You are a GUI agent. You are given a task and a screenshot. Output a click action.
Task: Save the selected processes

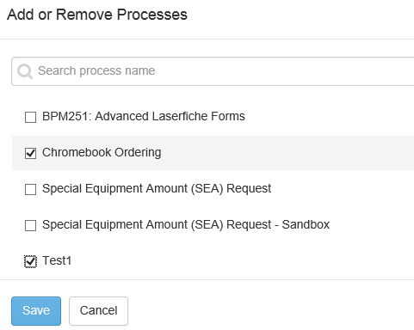point(36,311)
